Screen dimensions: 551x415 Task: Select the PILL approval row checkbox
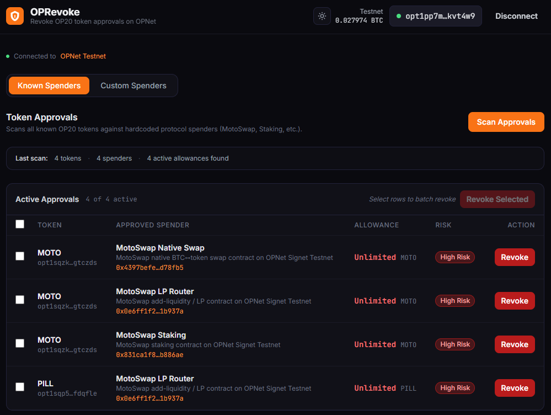20,387
